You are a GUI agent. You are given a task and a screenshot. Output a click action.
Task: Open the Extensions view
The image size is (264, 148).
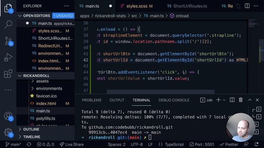(8, 74)
